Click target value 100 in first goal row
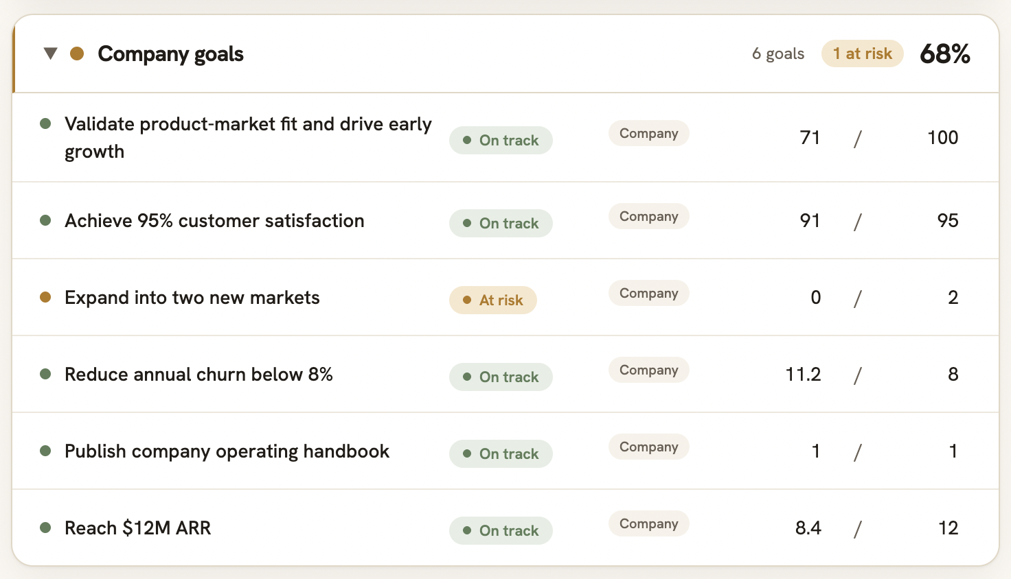This screenshot has height=579, width=1011. 943,137
